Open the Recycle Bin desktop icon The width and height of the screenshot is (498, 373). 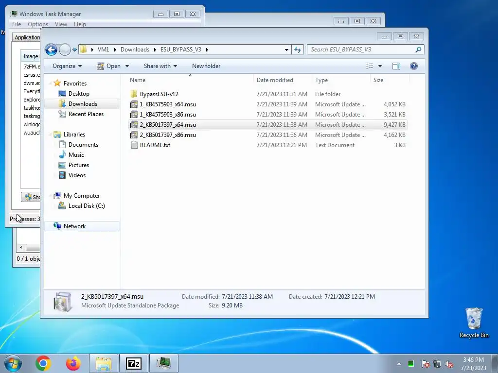pyautogui.click(x=474, y=322)
